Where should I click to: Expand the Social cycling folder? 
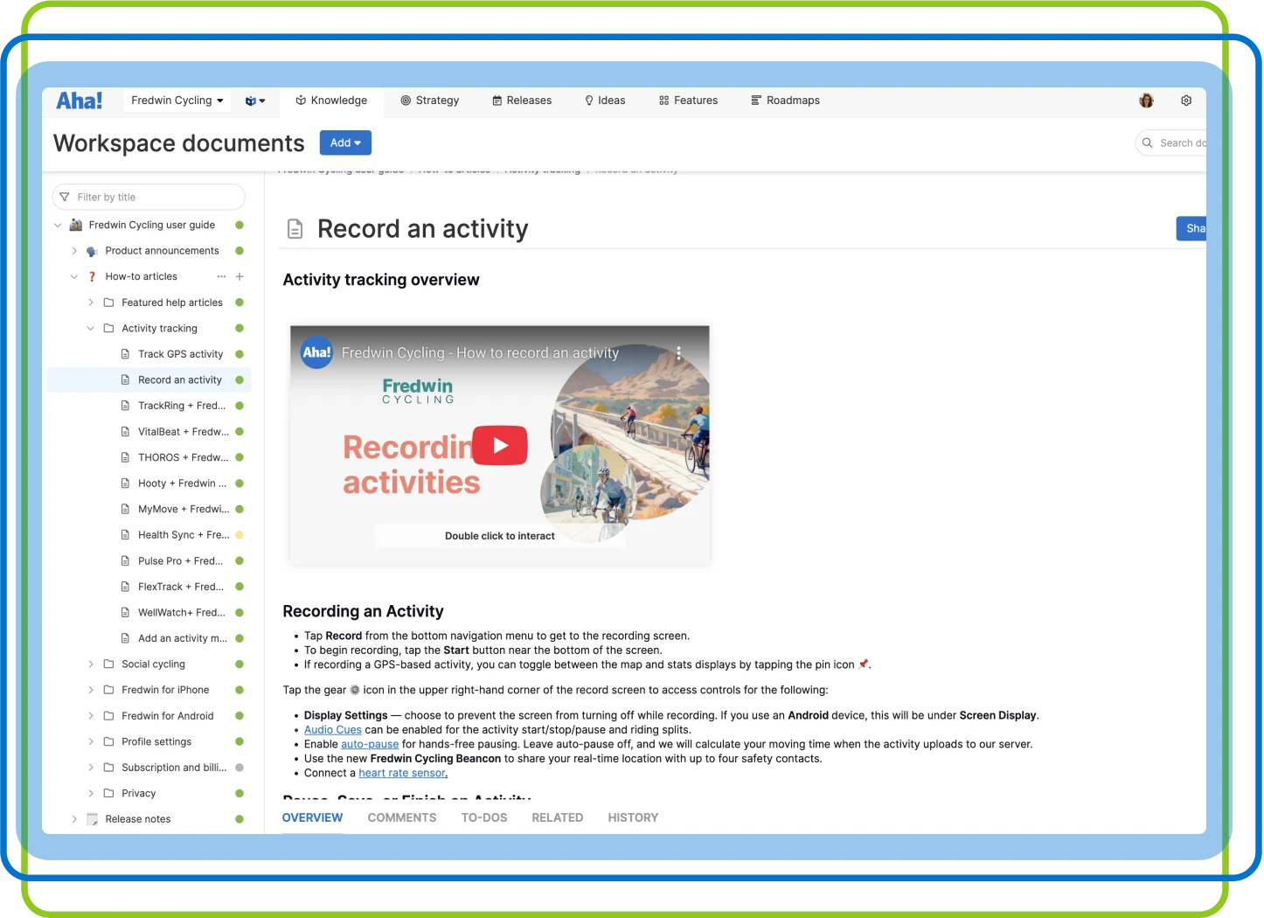point(91,664)
